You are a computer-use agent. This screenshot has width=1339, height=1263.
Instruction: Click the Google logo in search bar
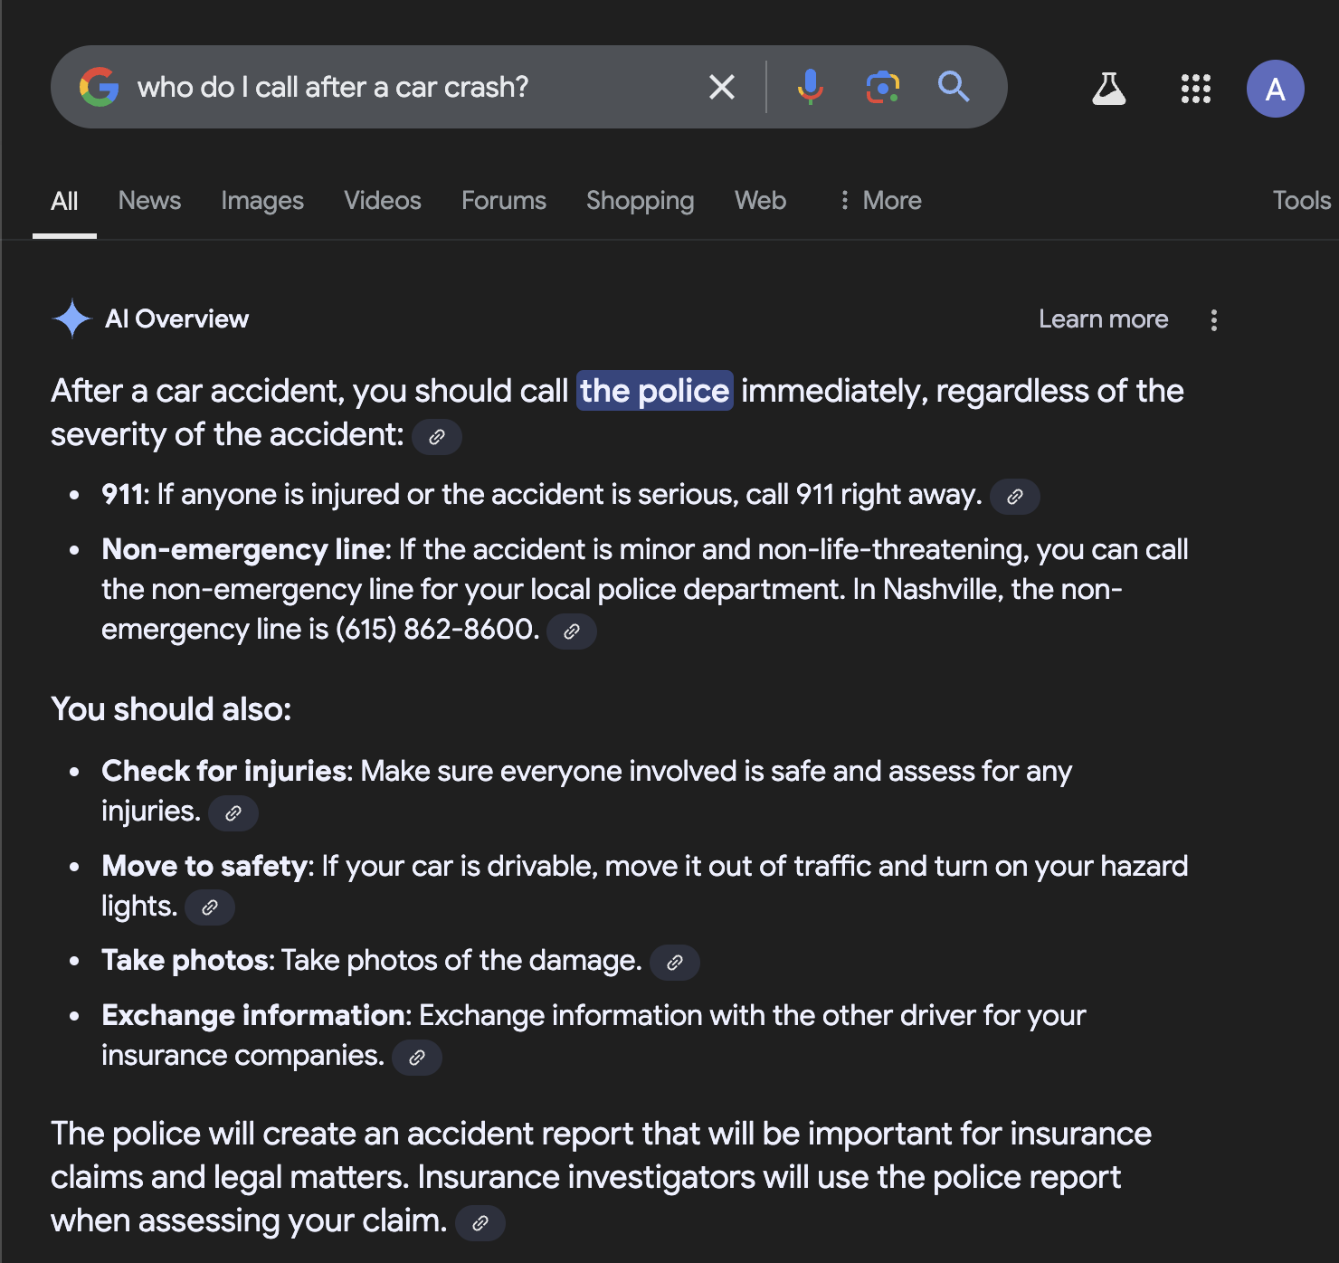[100, 88]
